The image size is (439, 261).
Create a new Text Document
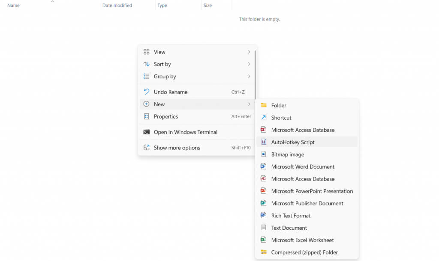289,228
